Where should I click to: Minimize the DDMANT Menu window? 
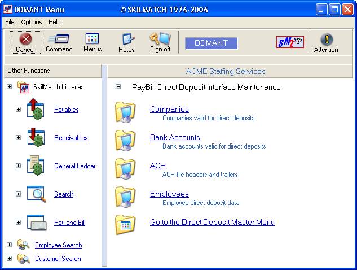[321, 10]
